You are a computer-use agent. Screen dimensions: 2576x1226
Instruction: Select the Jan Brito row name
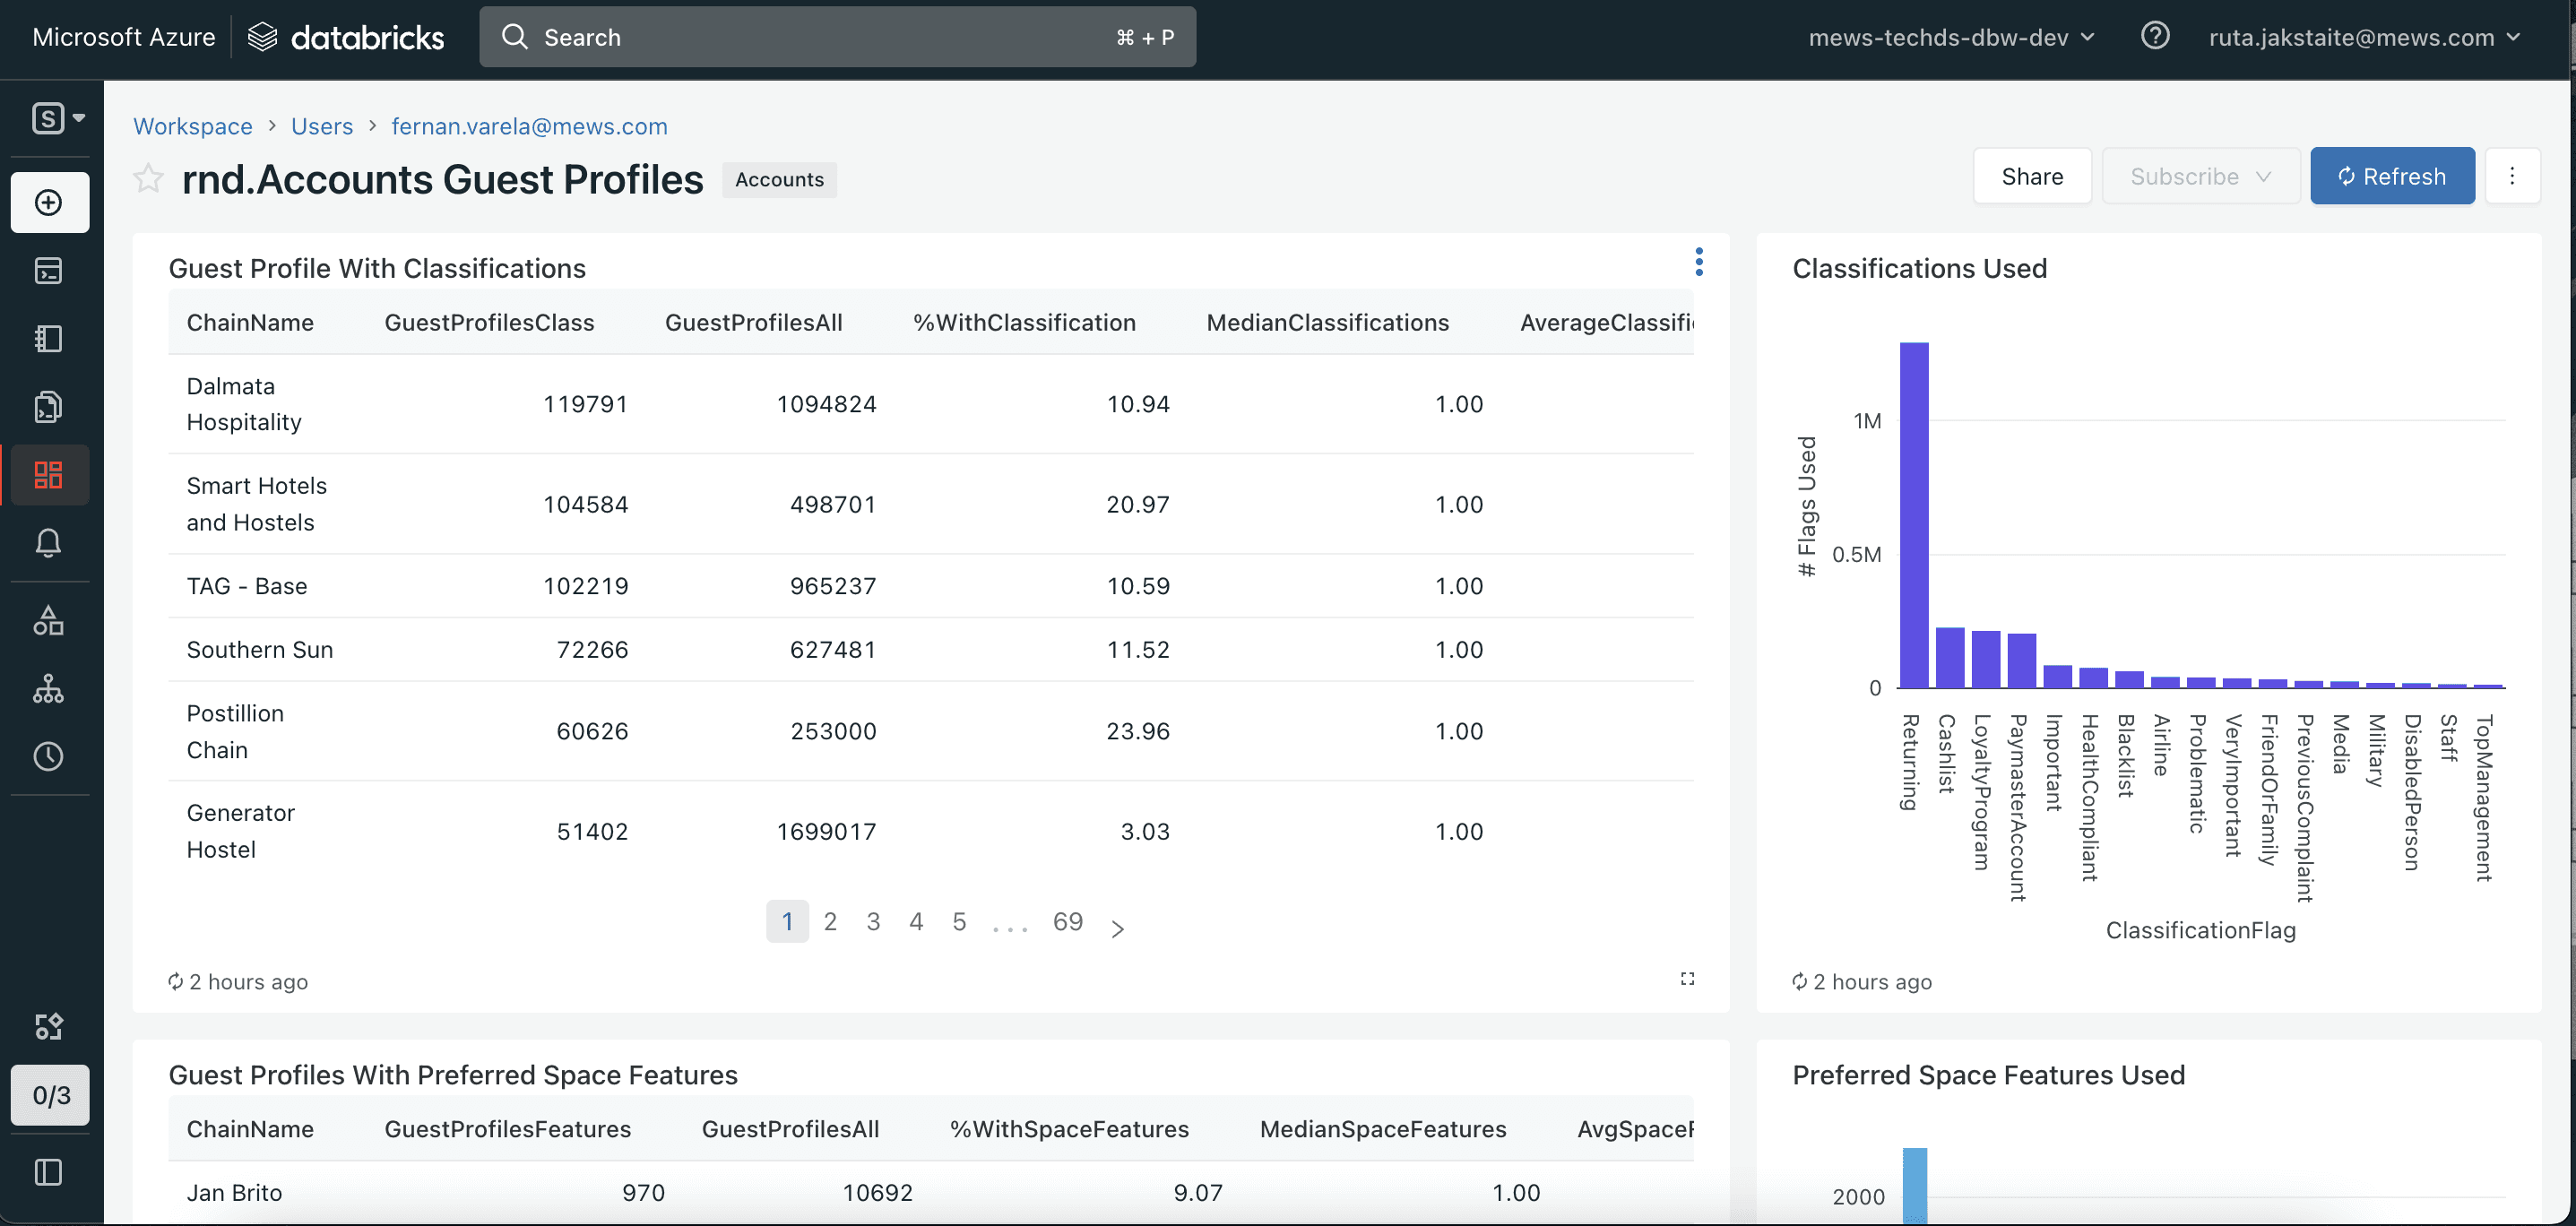point(235,1193)
